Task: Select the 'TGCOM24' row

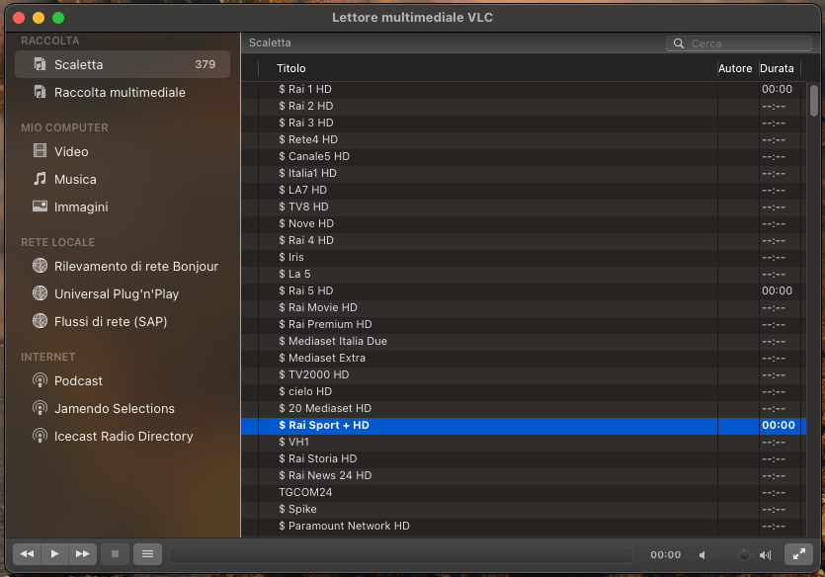Action: (524, 493)
